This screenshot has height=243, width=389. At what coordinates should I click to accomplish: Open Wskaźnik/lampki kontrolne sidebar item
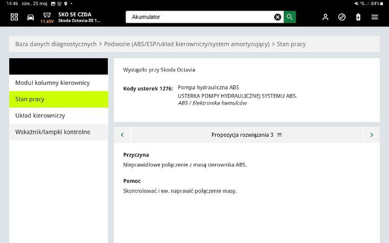click(x=58, y=132)
